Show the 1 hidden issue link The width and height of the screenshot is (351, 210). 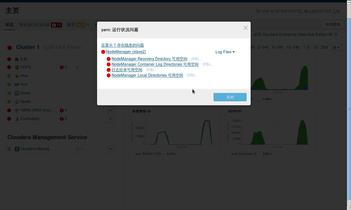pyautogui.click(x=123, y=45)
